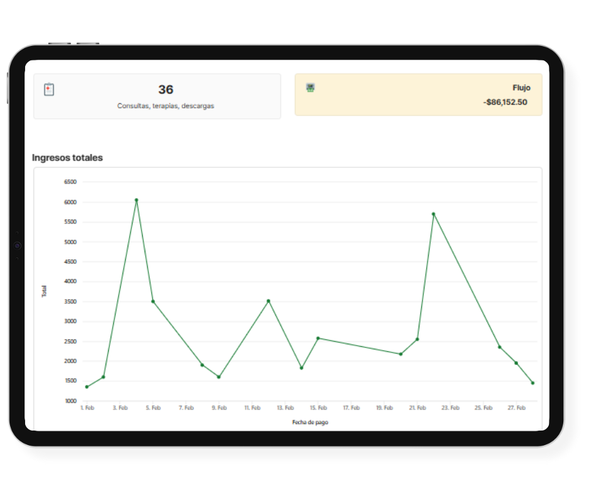Click the first data point at 1. Feb

pos(87,386)
